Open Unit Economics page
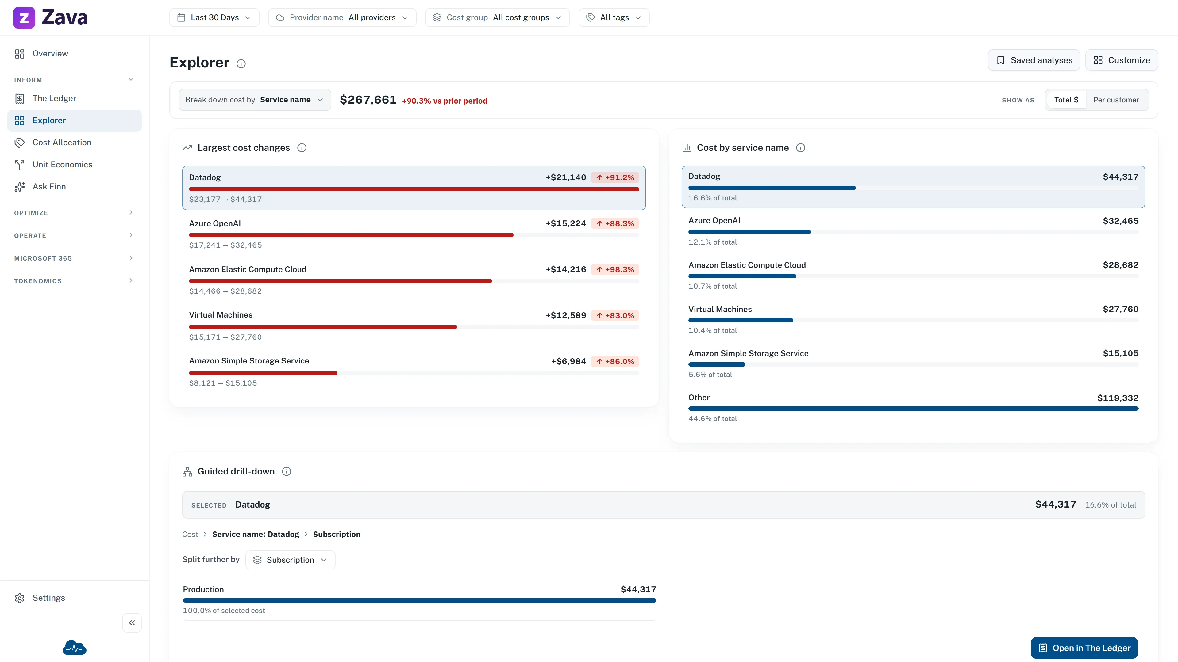Screen dimensions: 1178x662 pos(75,165)
